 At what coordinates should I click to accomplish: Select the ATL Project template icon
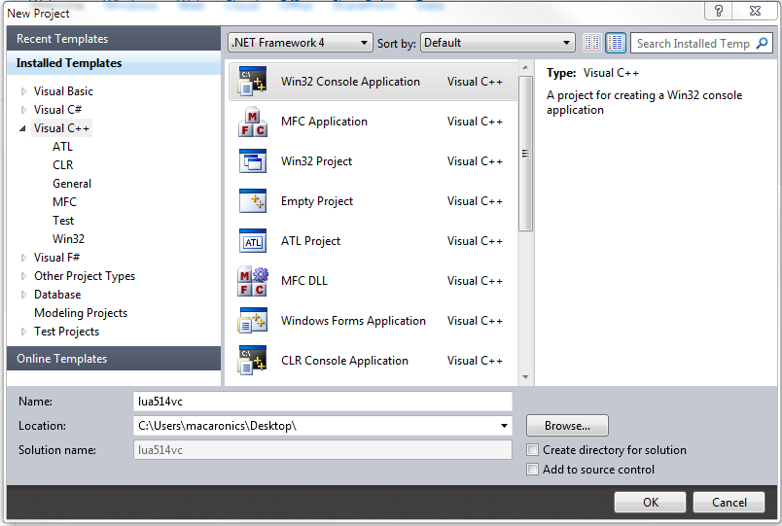pos(252,241)
